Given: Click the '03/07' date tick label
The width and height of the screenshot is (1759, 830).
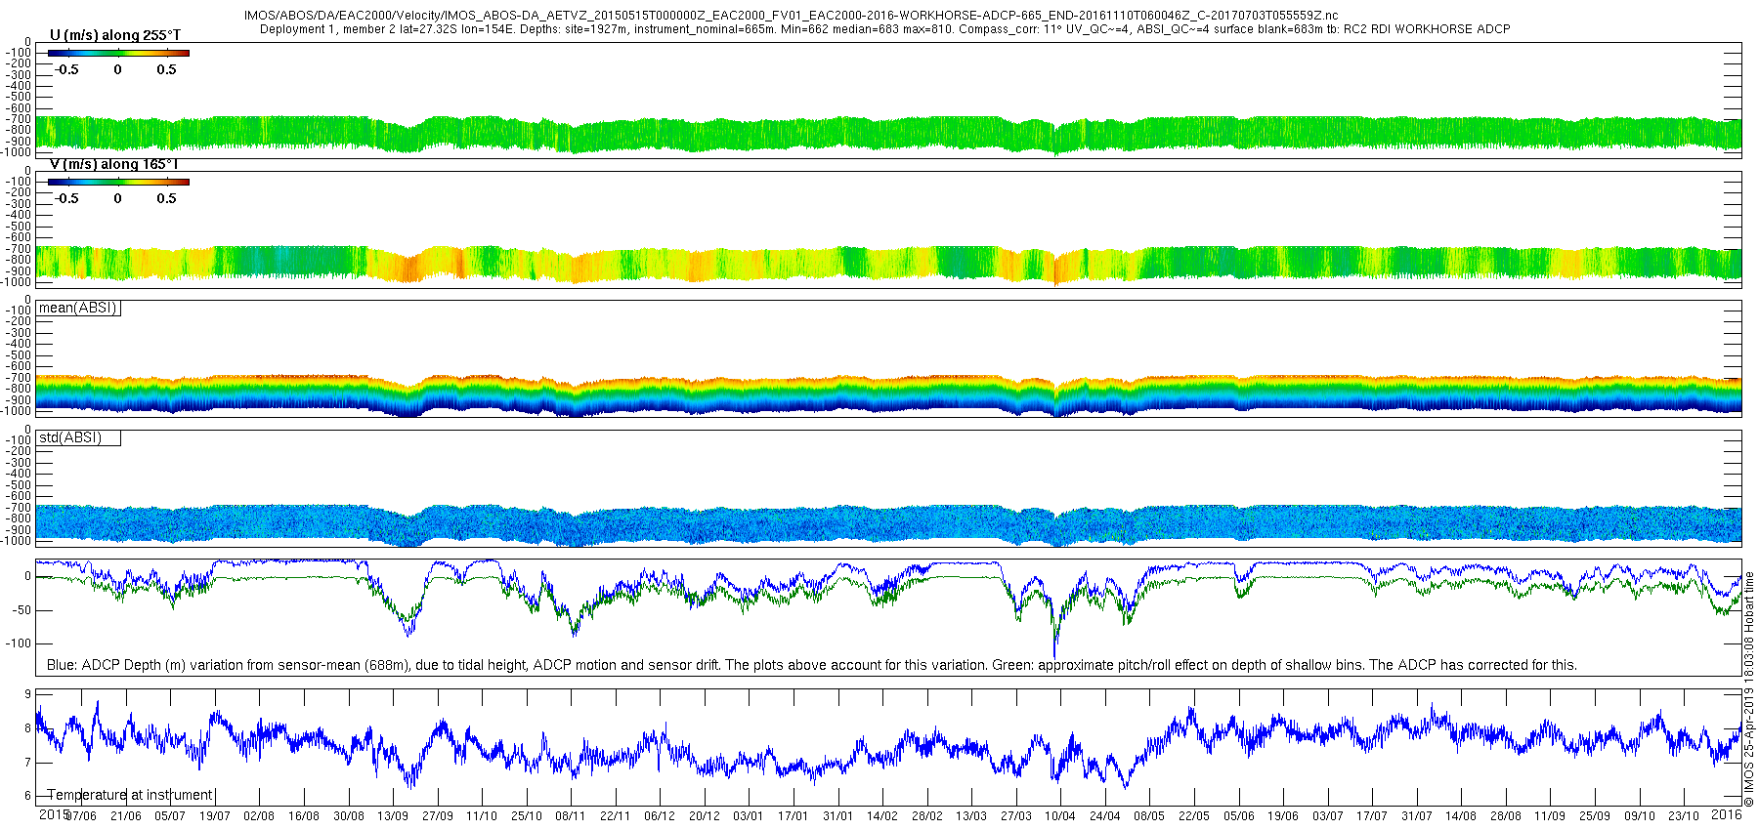Looking at the screenshot, I should pos(1328,816).
